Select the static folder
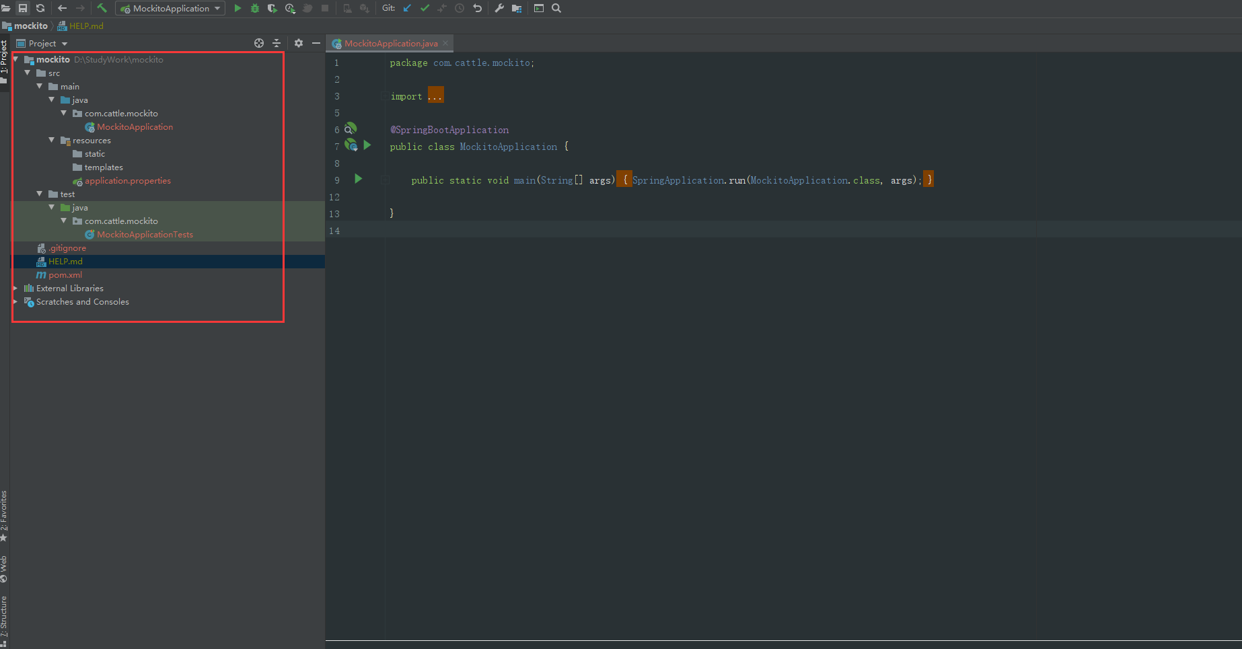The image size is (1242, 649). (94, 153)
